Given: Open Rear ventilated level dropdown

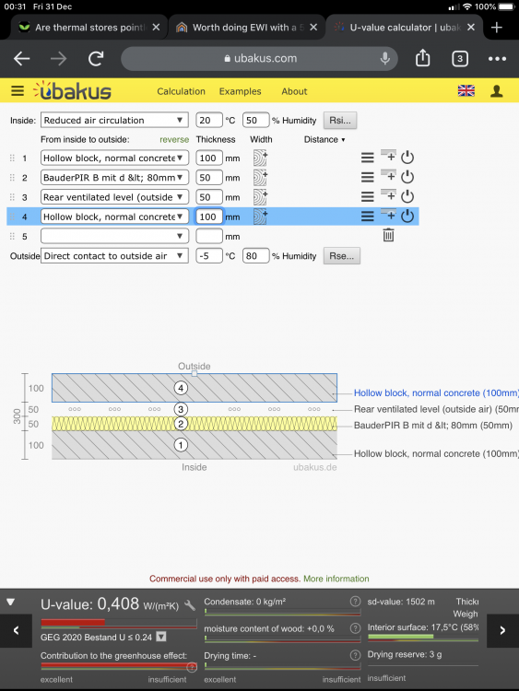Looking at the screenshot, I should click(x=114, y=197).
